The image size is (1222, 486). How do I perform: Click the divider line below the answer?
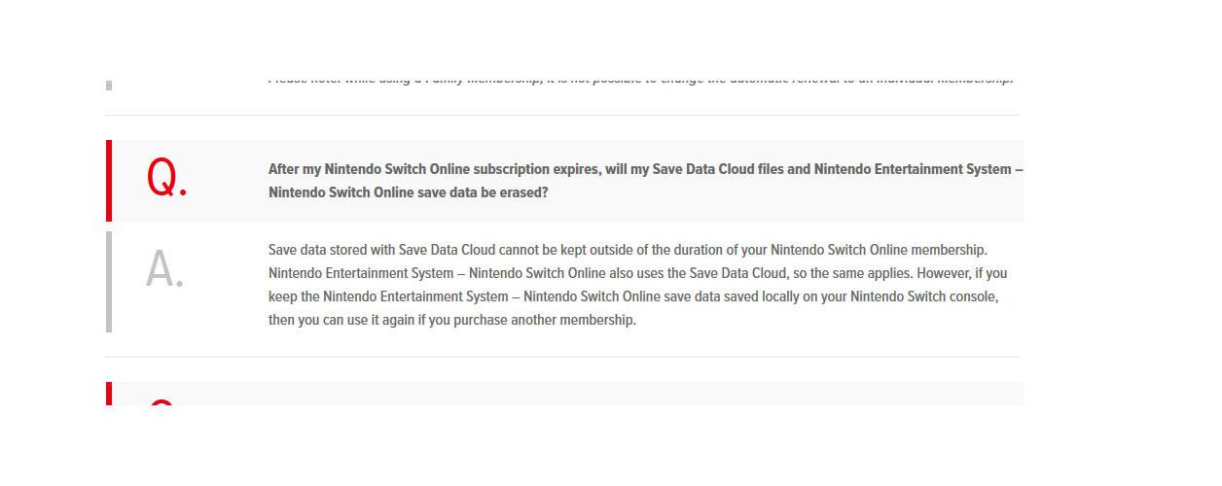[x=562, y=357]
